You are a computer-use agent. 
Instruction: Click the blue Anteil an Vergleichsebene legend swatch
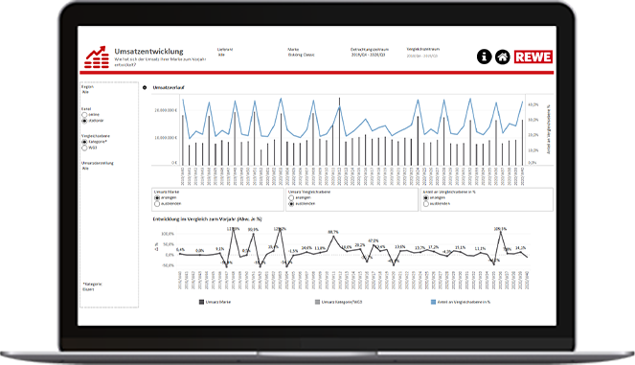(x=433, y=302)
